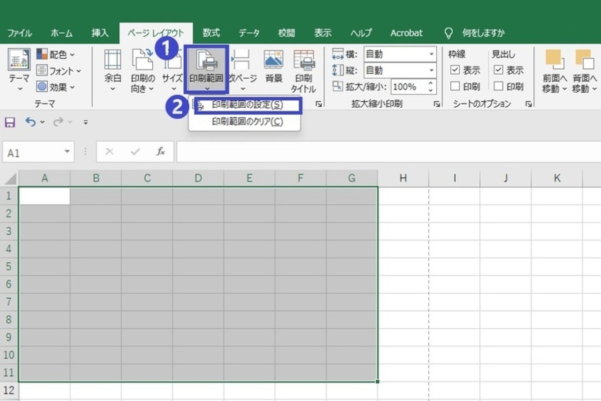Choose 印刷範囲のクリア(C) menu item

[x=247, y=122]
